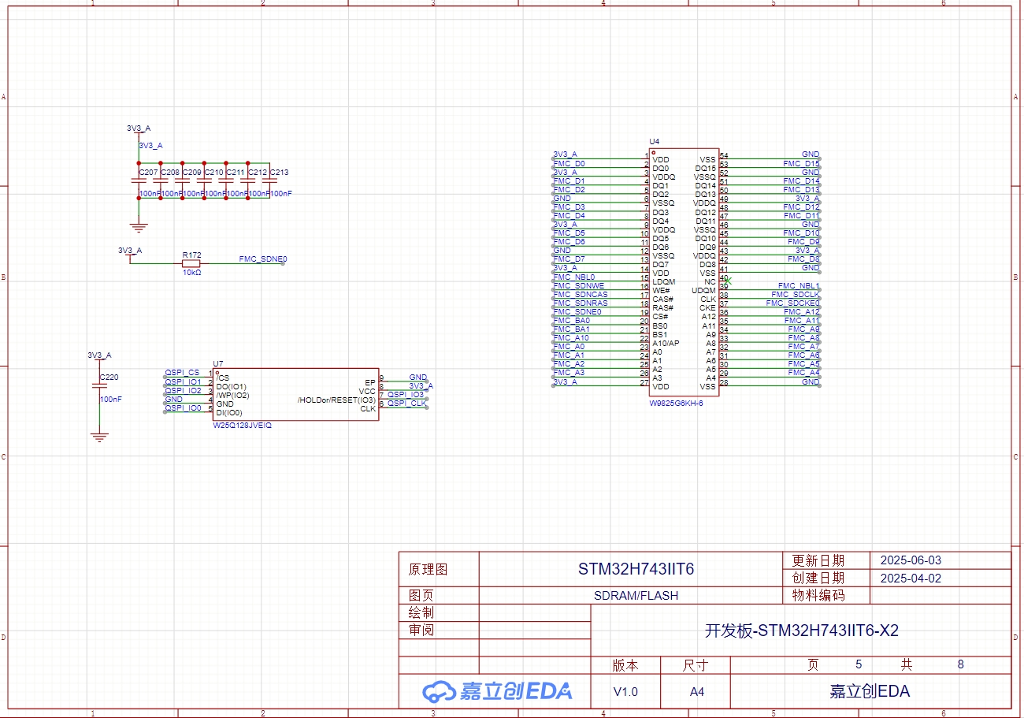The width and height of the screenshot is (1024, 718).
Task: Click the FMC_SDCLK net label
Action: click(796, 295)
